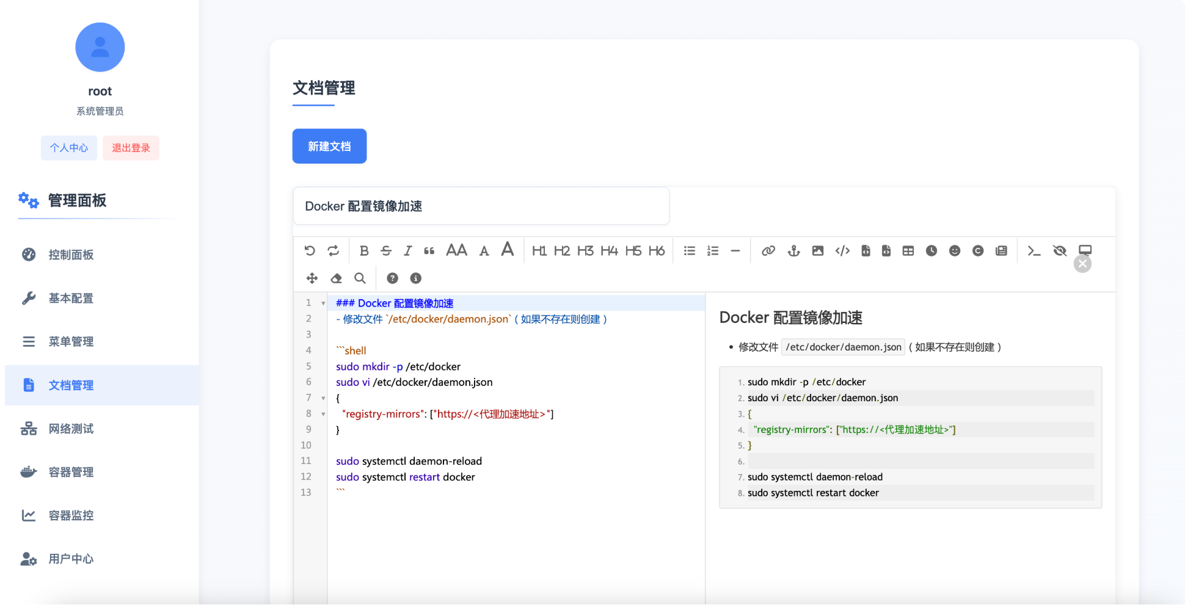Click the double-A capitalize words icon
1185x613 pixels.
(456, 250)
